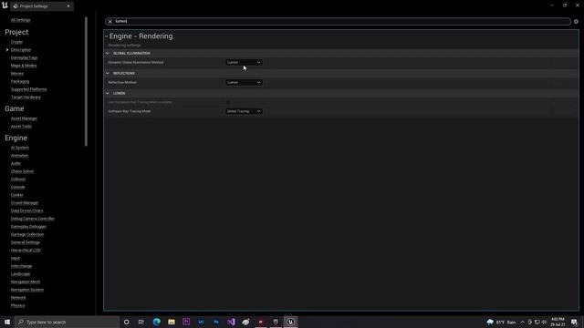
Task: Open Garbage Collection settings
Action: click(x=27, y=235)
